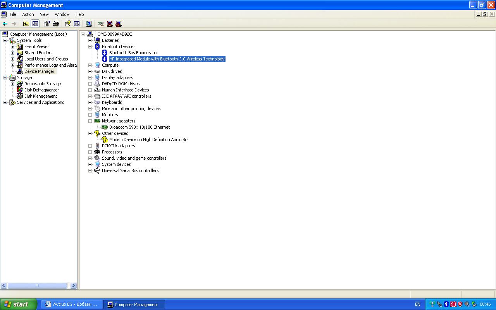Image resolution: width=496 pixels, height=310 pixels.
Task: Open Properties from the toolbar icon
Action: click(x=46, y=24)
